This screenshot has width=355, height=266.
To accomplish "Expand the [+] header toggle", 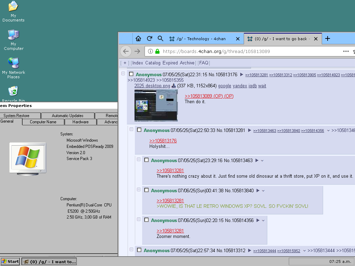I will coord(125,63).
